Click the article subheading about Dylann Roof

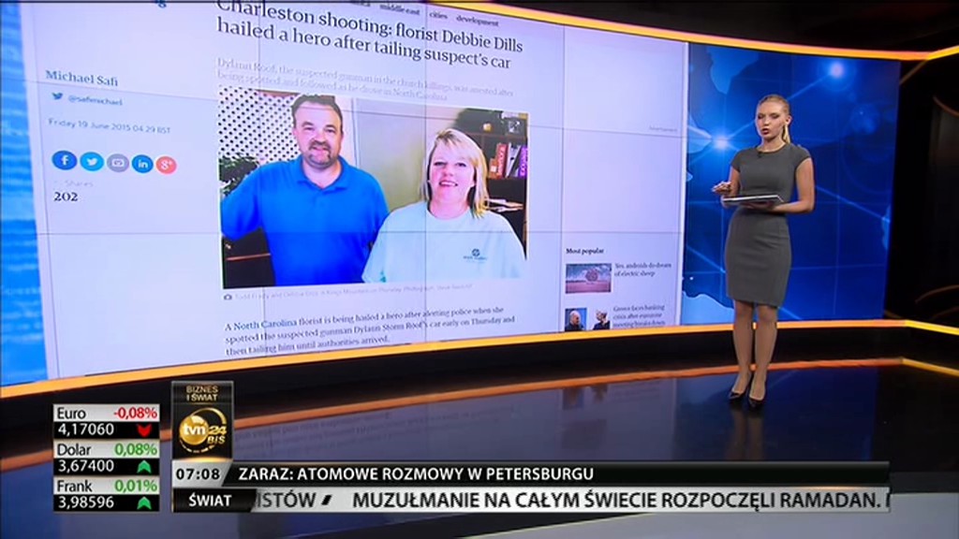pos(365,82)
